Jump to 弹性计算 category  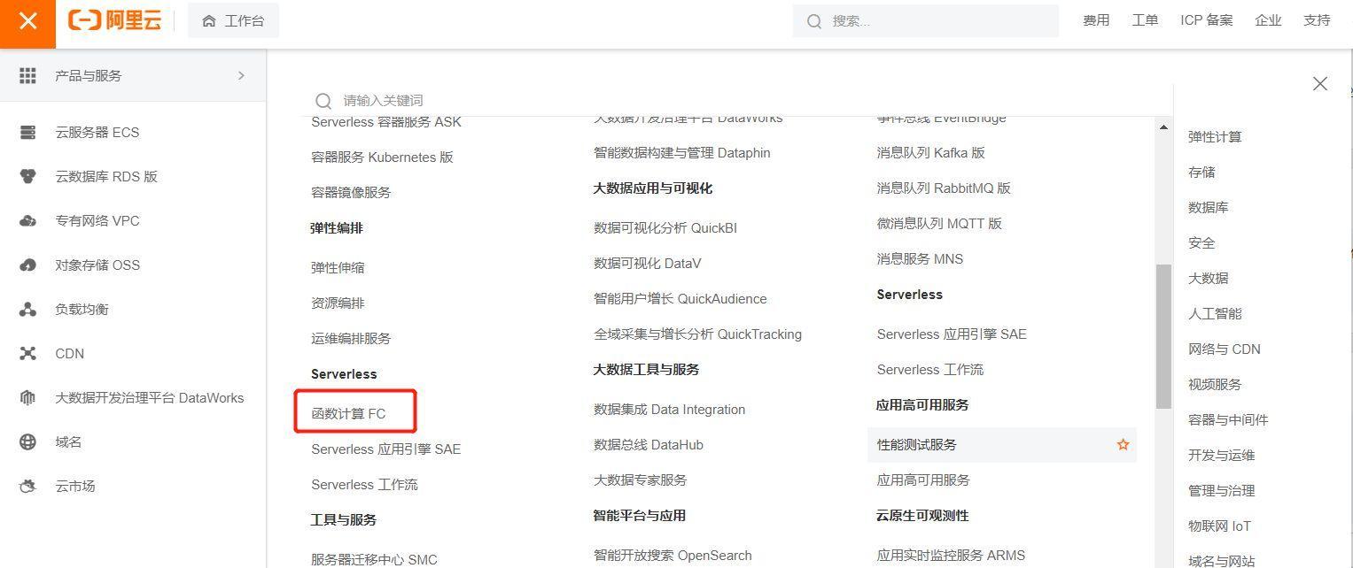tap(1215, 137)
